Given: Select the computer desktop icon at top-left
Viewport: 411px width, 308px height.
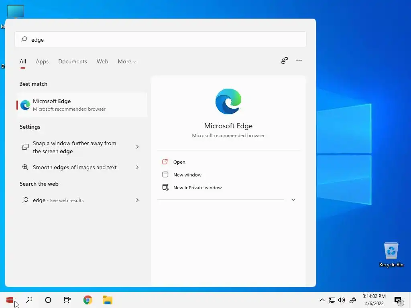Looking at the screenshot, I should pyautogui.click(x=16, y=12).
